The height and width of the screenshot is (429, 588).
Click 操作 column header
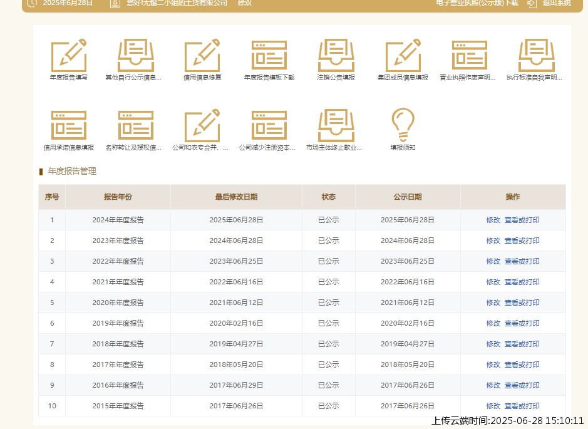coord(513,197)
